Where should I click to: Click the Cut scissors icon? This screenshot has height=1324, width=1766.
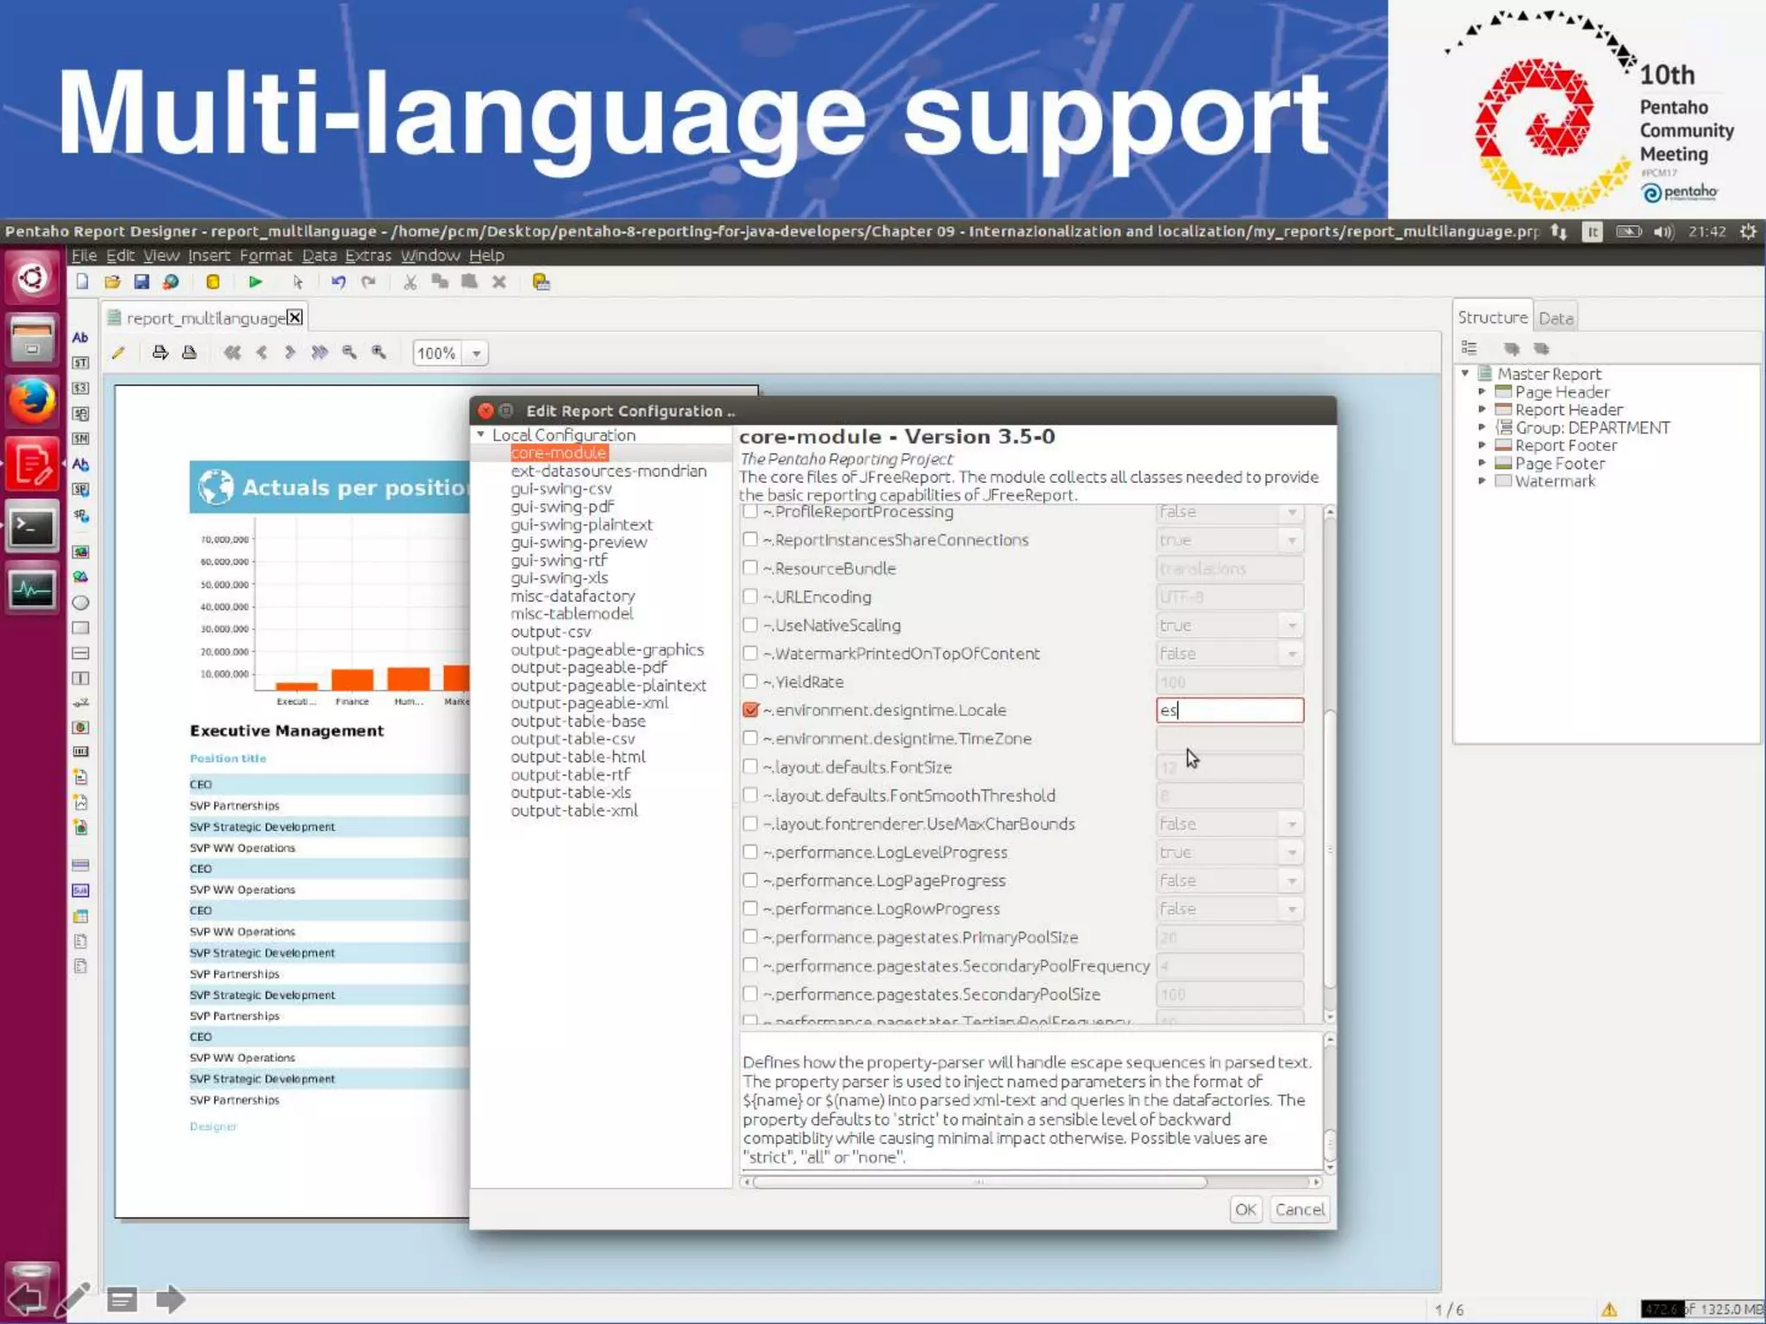point(410,282)
